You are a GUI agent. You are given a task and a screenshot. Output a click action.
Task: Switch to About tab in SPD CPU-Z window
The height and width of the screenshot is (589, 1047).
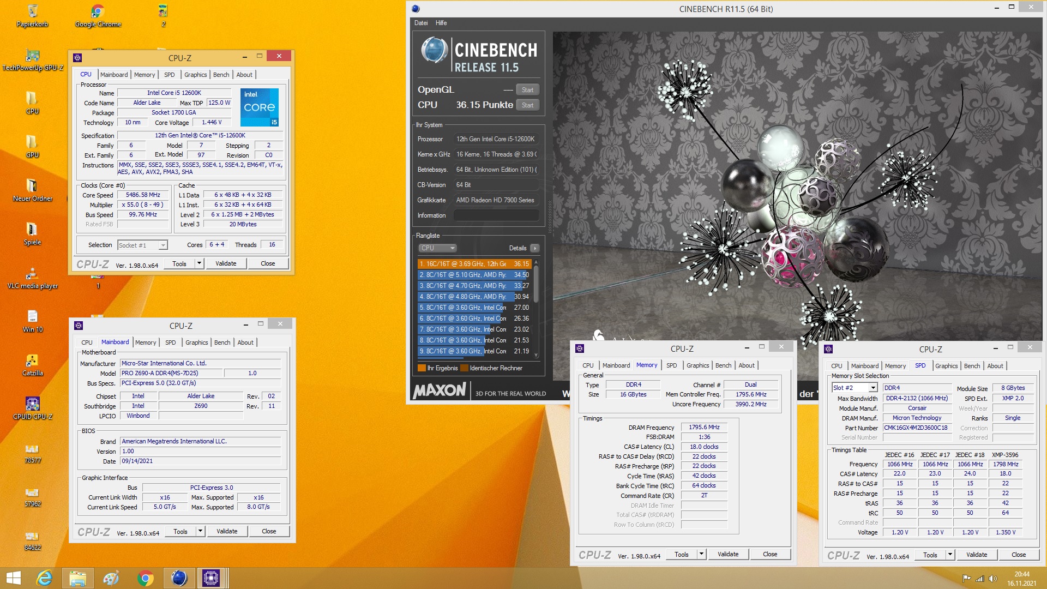point(995,366)
